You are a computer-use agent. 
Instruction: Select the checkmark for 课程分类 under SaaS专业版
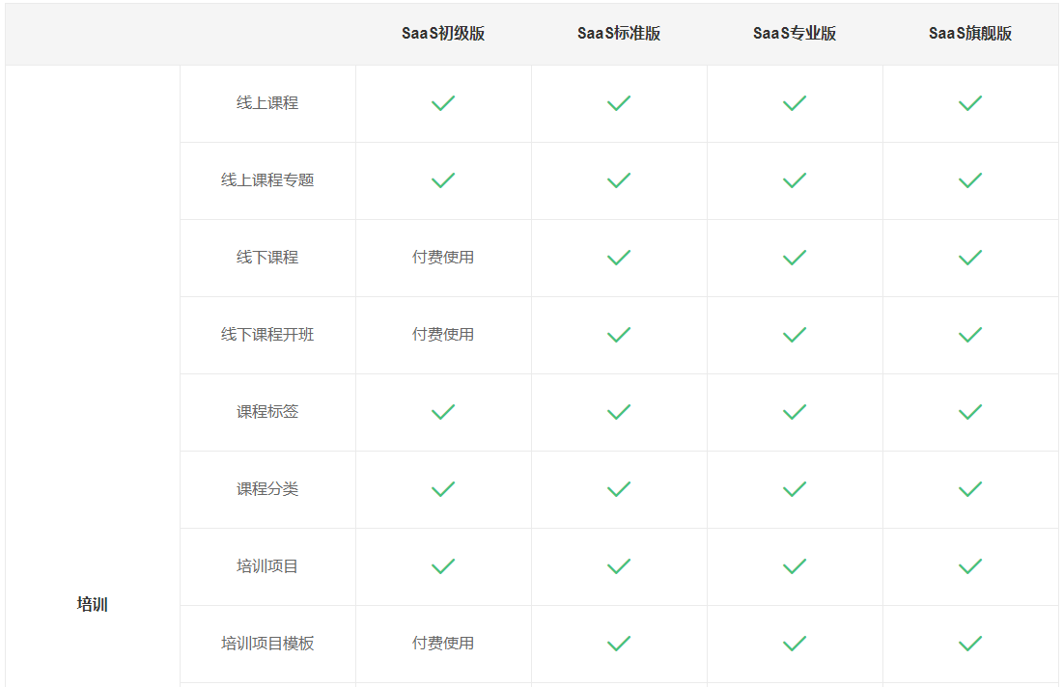pyautogui.click(x=795, y=489)
